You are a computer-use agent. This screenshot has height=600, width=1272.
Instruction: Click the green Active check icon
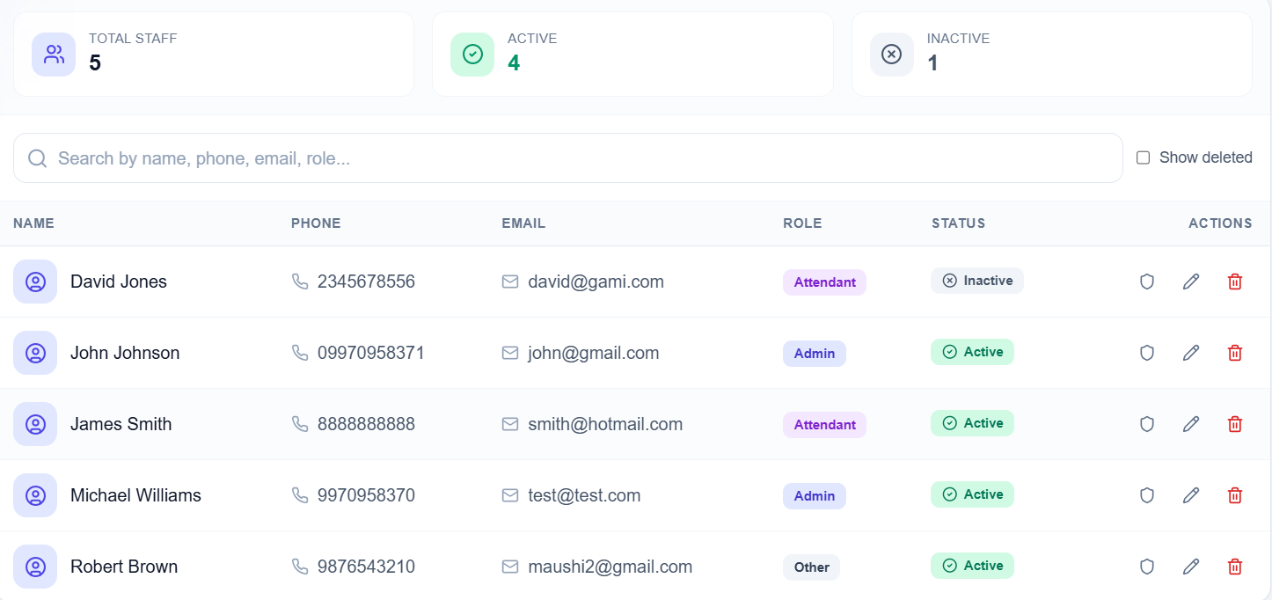[472, 54]
